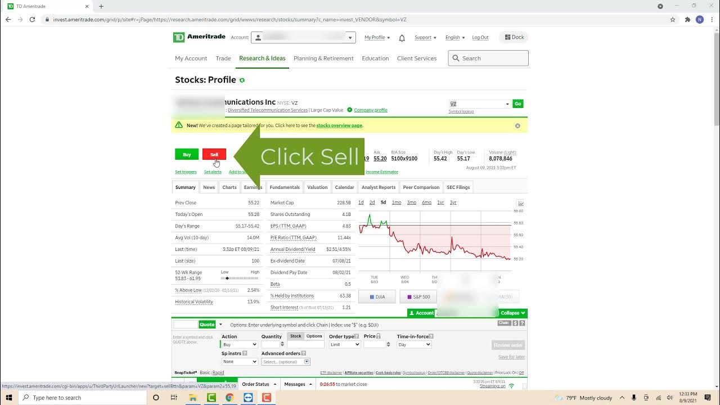Image resolution: width=720 pixels, height=405 pixels.
Task: Click the Quantity input field
Action: tap(269, 344)
